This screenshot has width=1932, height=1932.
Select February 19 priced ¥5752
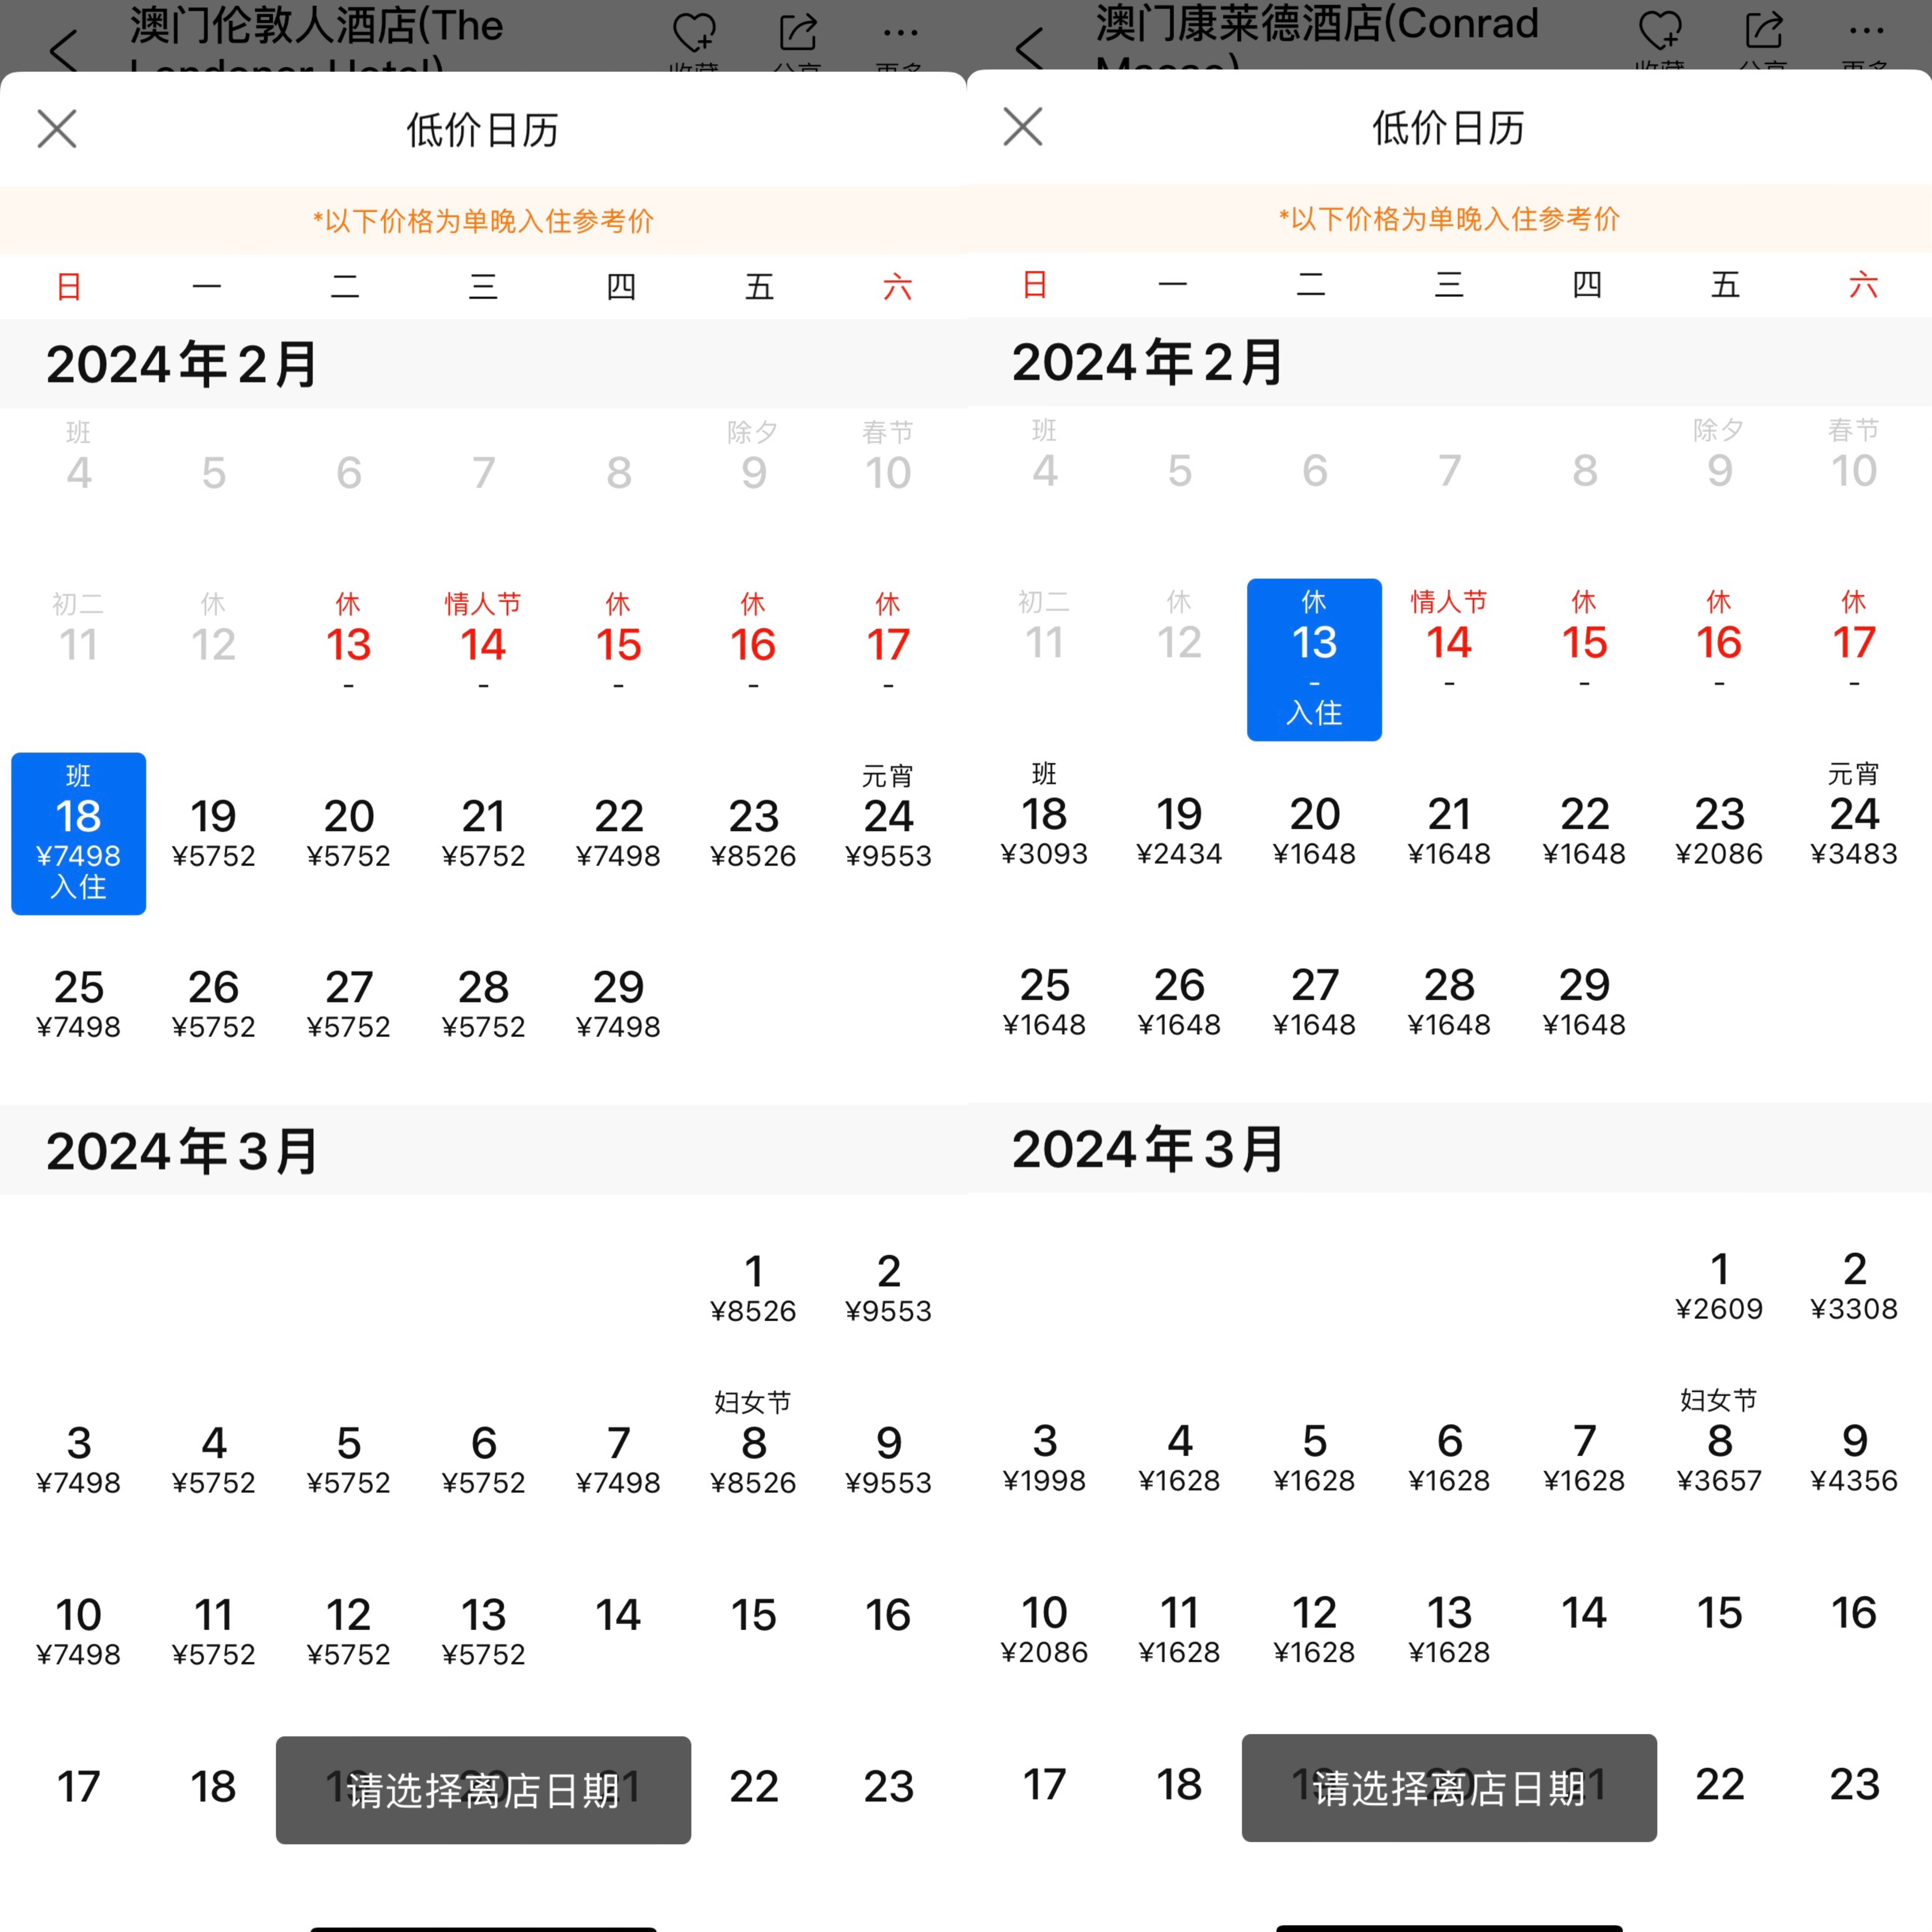[213, 832]
